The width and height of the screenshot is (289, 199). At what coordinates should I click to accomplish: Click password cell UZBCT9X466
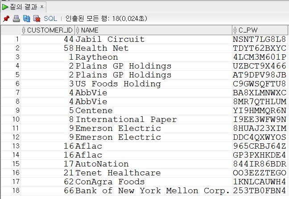260,66
